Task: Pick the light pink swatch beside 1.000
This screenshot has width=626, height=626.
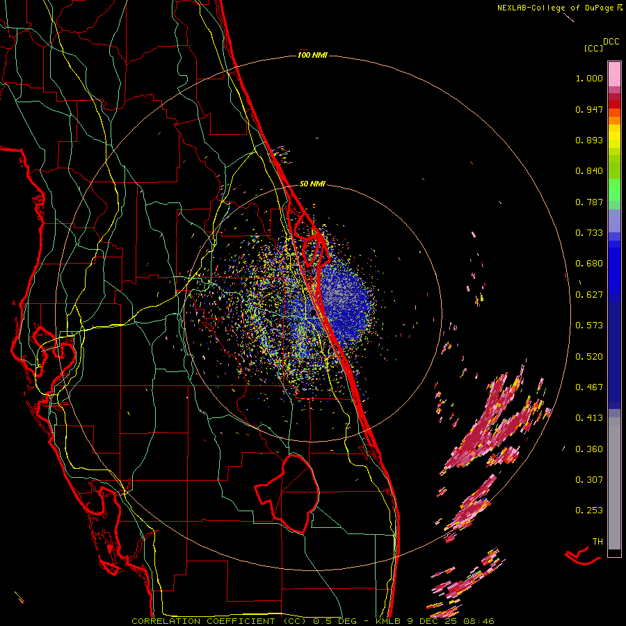Action: pyautogui.click(x=614, y=74)
